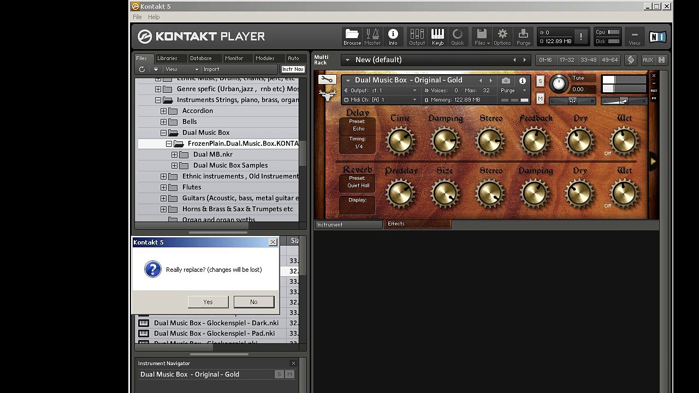Open instrument edit mode wrench icon
This screenshot has width=699, height=393.
point(327,80)
